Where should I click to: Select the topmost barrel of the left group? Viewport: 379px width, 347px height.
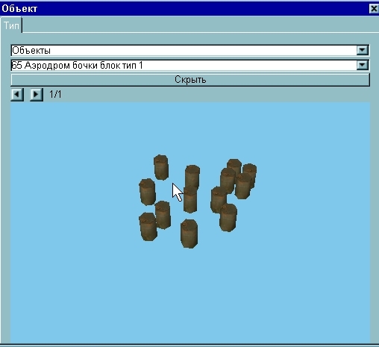[x=161, y=167]
